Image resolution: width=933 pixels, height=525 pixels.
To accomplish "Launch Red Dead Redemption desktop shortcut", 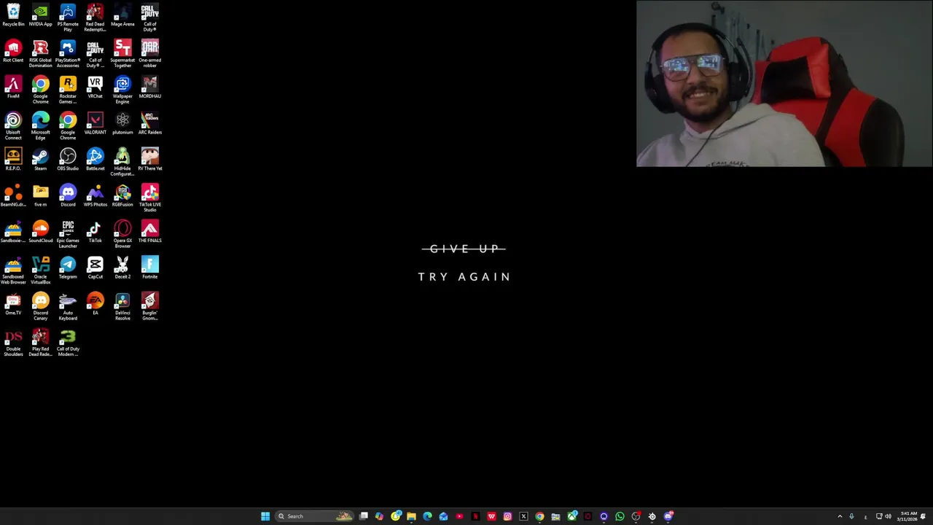I will 95,17.
